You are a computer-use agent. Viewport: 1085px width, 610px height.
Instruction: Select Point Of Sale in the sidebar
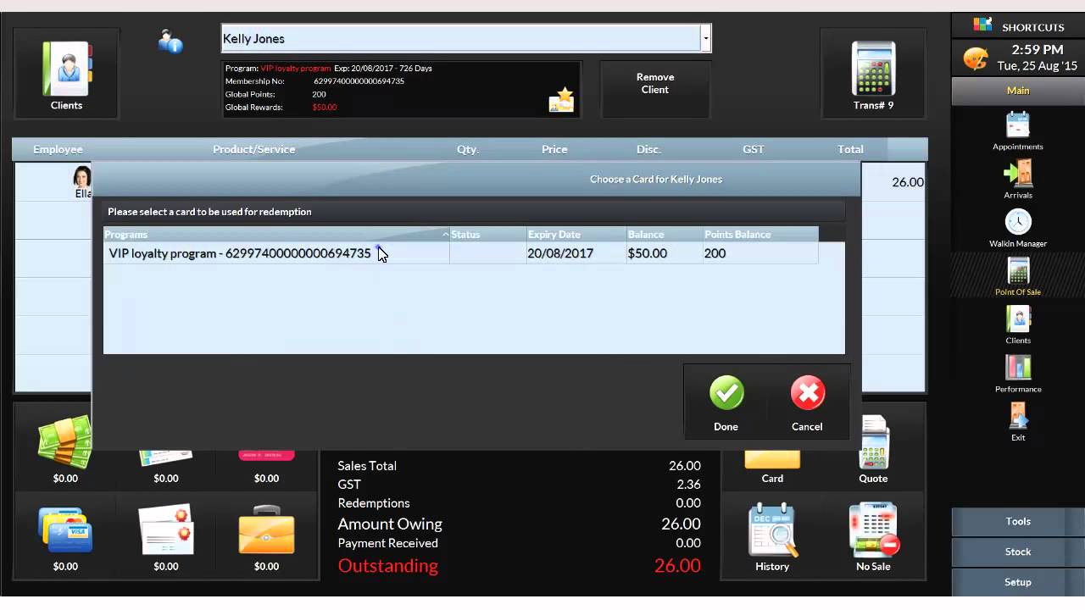(x=1018, y=277)
